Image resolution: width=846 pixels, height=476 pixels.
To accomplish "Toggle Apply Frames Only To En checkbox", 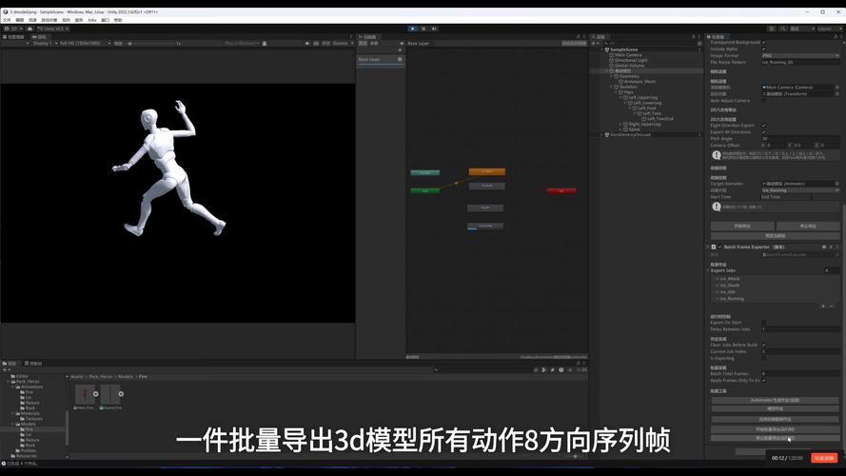I will click(x=763, y=380).
